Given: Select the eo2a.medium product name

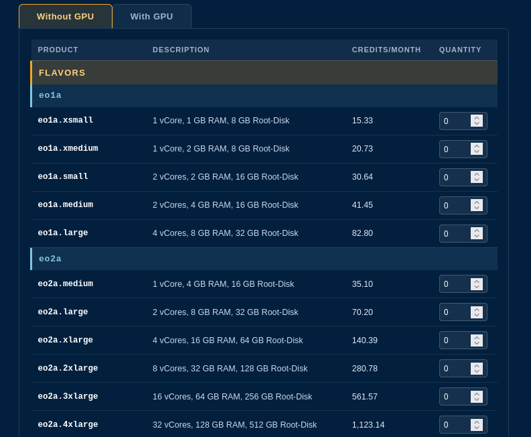Looking at the screenshot, I should click(x=66, y=284).
